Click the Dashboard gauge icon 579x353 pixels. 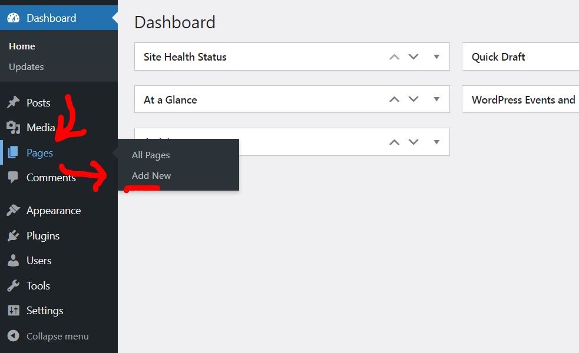[13, 18]
